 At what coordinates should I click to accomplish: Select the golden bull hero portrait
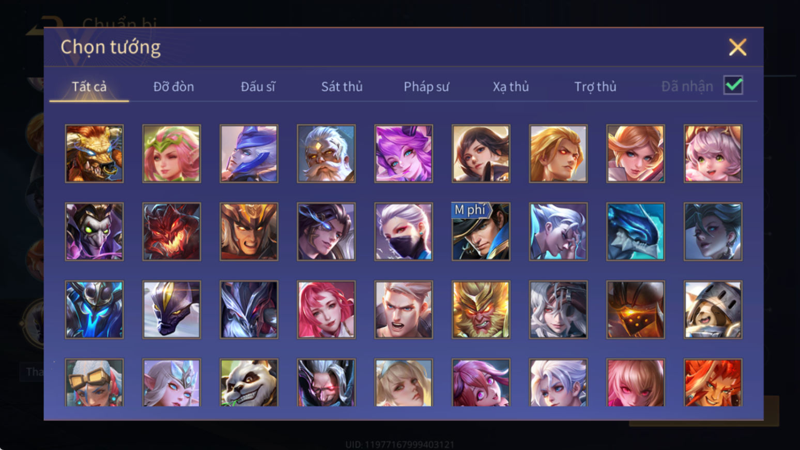coord(94,153)
